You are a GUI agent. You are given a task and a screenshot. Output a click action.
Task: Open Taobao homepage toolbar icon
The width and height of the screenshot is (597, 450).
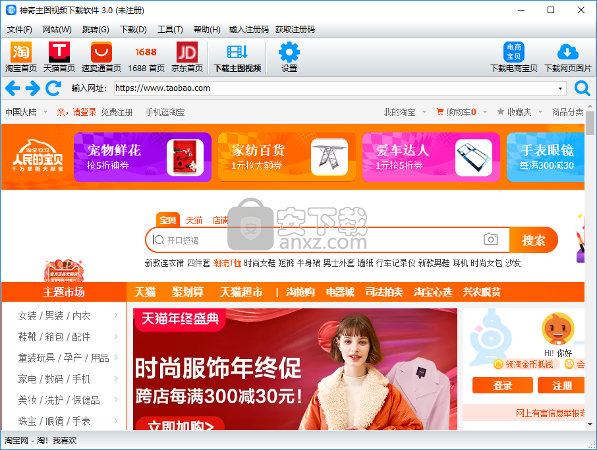coord(20,52)
